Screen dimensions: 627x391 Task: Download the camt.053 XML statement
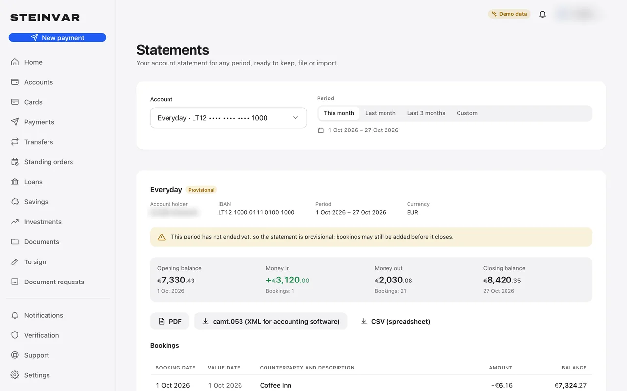(x=271, y=321)
